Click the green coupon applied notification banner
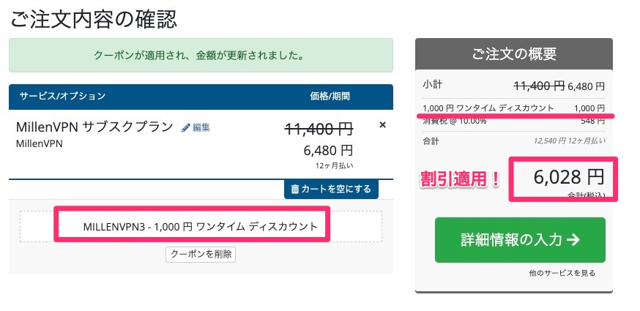The height and width of the screenshot is (311, 640). click(201, 55)
